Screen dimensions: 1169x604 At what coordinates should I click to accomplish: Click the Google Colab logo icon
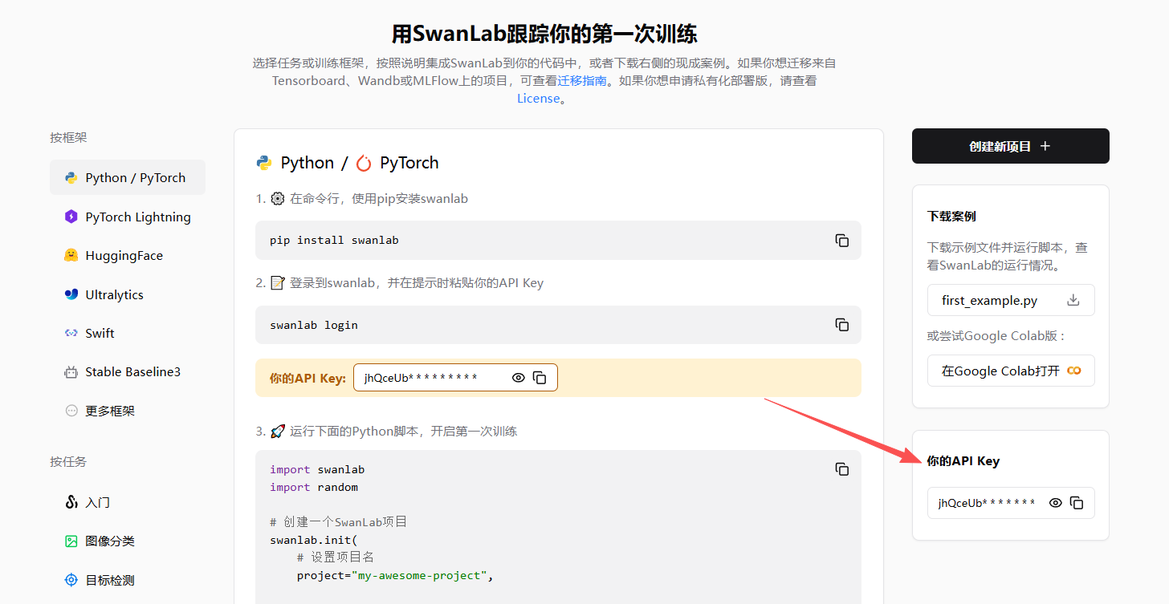[x=1073, y=371]
